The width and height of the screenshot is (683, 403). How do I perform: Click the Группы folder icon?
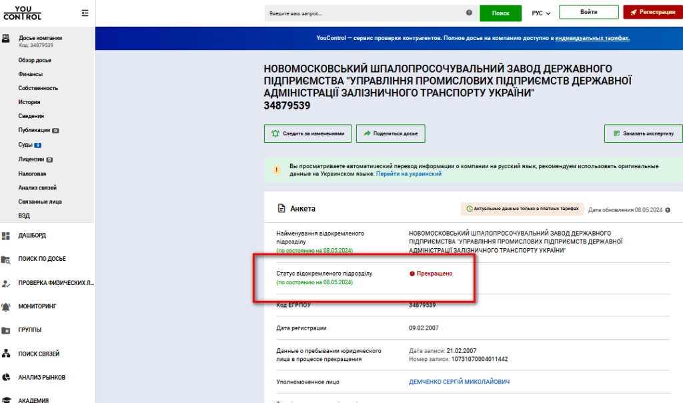click(x=5, y=330)
